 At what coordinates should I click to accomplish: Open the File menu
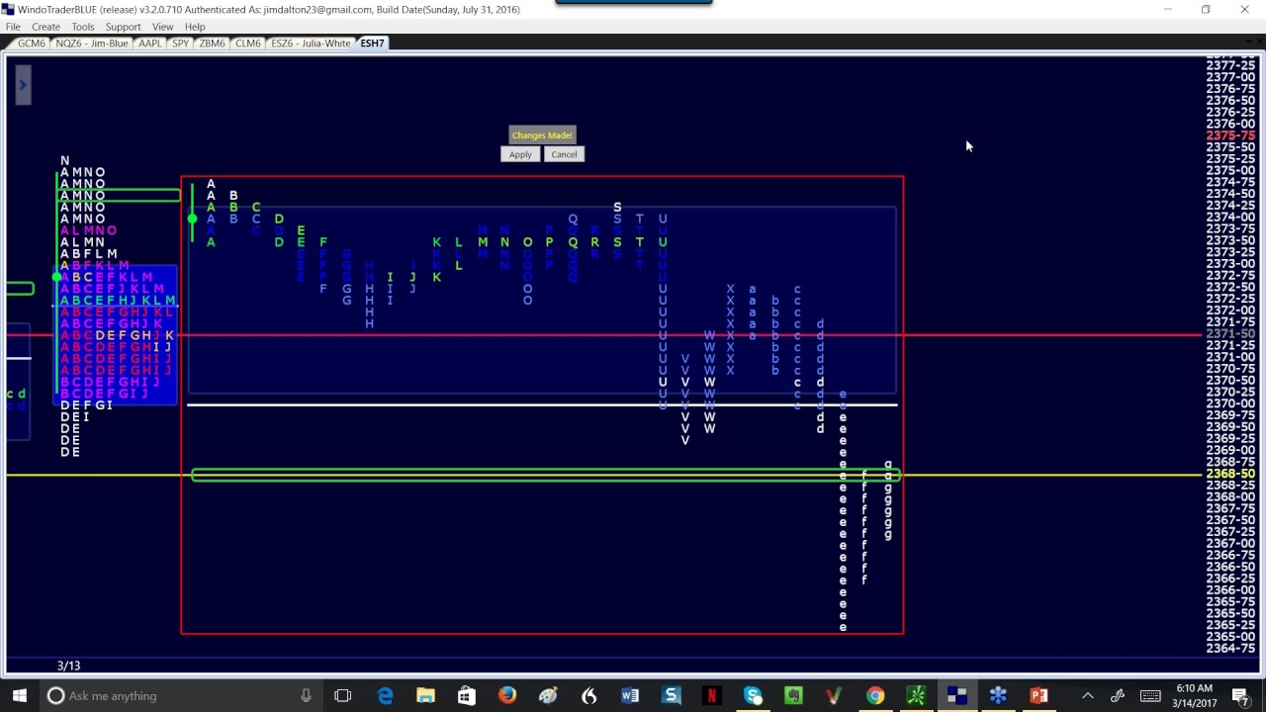(x=13, y=27)
